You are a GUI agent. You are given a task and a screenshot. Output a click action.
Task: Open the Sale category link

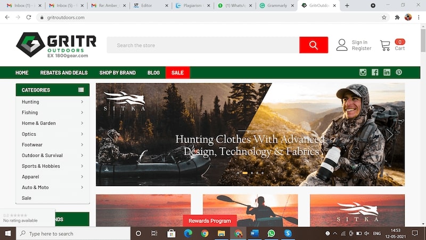[26, 198]
